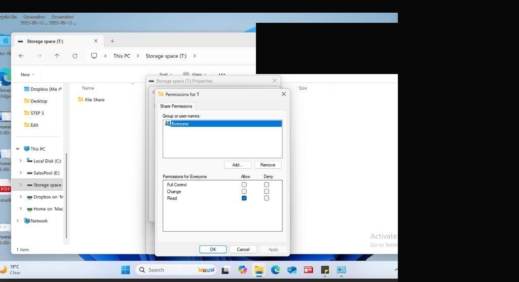Click the PC monitor icon in address bar
The image size is (519, 282).
(94, 56)
